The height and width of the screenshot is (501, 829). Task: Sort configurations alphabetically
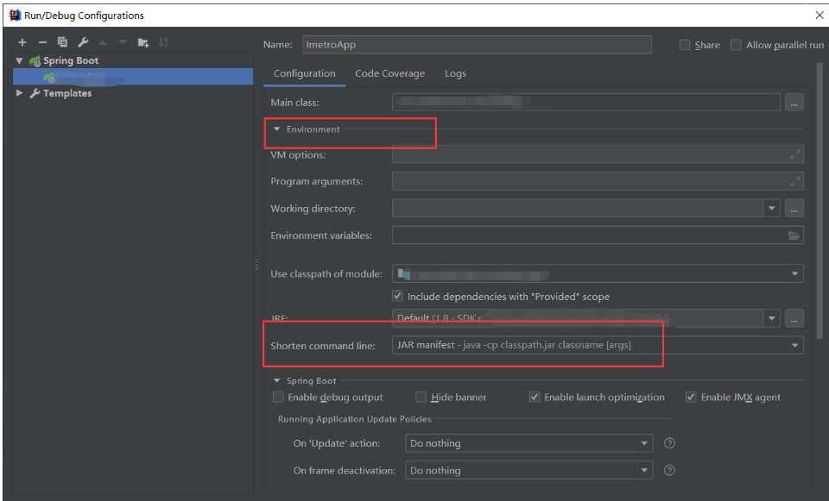tap(163, 42)
